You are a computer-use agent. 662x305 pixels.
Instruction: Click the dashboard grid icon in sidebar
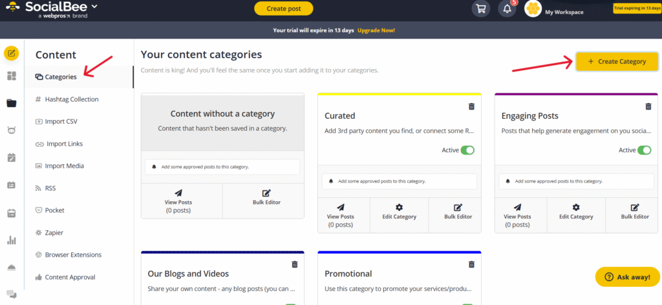pyautogui.click(x=11, y=76)
